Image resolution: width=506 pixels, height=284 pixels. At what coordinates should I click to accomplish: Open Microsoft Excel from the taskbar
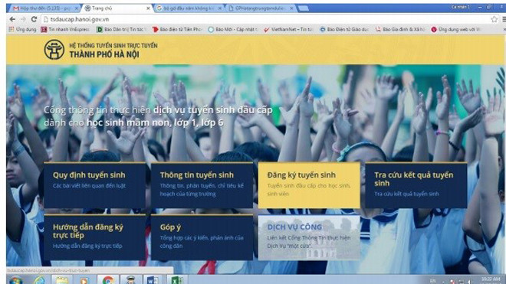177,280
